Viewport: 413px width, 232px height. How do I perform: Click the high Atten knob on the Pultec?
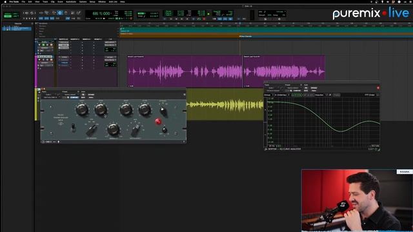[145, 110]
